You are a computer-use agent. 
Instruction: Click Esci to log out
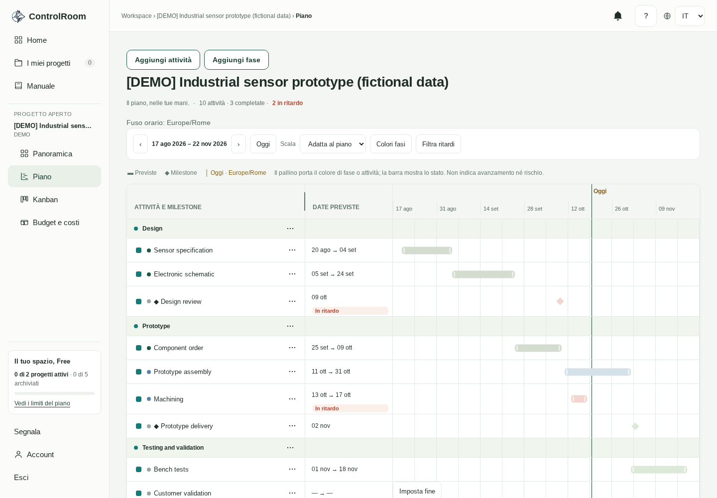coord(54,477)
